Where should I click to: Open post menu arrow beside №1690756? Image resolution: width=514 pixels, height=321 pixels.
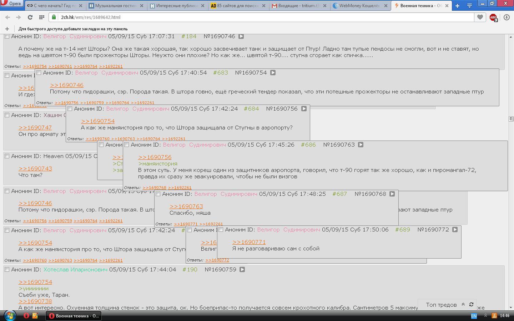click(304, 109)
